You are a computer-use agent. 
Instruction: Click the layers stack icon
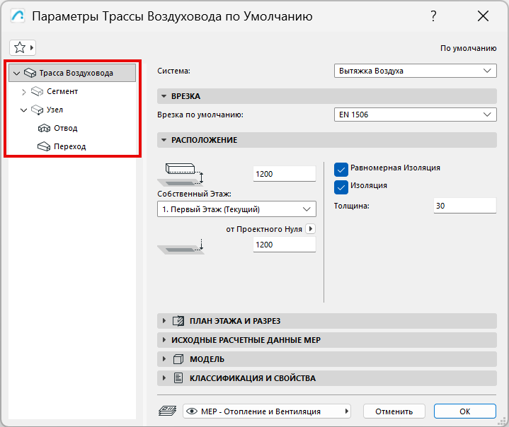tap(168, 411)
